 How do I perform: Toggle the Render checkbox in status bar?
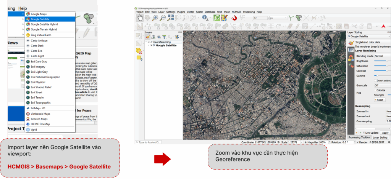point(358,142)
